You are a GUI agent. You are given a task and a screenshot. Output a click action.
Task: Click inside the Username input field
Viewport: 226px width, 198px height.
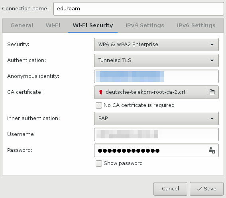156,134
